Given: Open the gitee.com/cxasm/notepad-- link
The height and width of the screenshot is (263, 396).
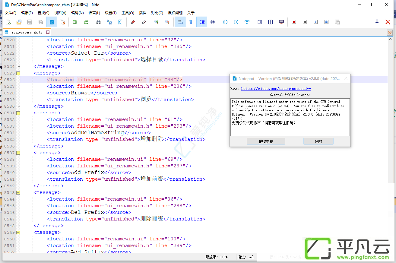Looking at the screenshot, I should pos(276,89).
